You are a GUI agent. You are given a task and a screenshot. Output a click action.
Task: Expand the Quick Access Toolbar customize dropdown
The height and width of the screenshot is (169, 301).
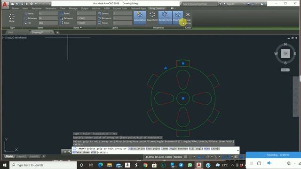click(x=49, y=4)
